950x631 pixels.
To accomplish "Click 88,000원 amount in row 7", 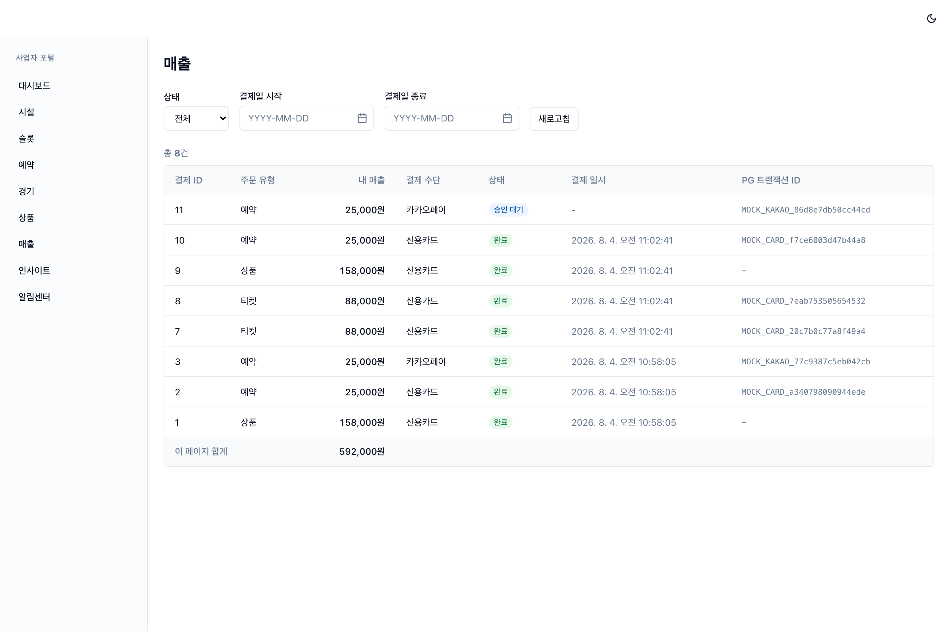I will [365, 331].
